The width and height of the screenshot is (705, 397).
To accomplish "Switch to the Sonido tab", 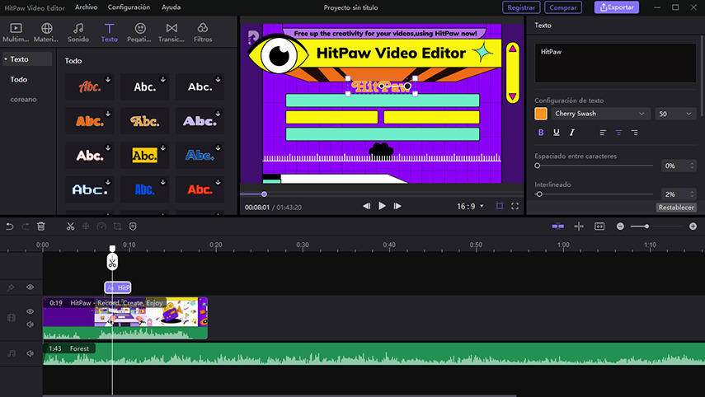I will (78, 33).
